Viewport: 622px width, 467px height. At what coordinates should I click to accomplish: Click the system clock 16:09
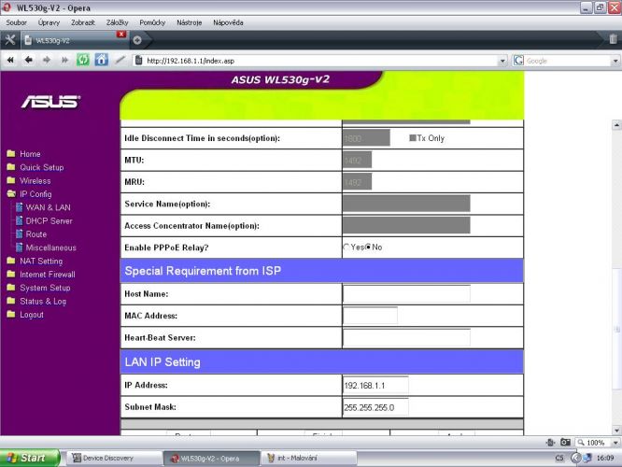(605, 458)
